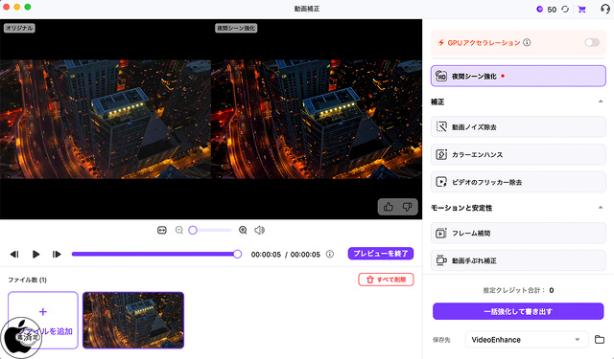The image size is (614, 359).
Task: Click the thumbs down feedback icon
Action: (407, 207)
